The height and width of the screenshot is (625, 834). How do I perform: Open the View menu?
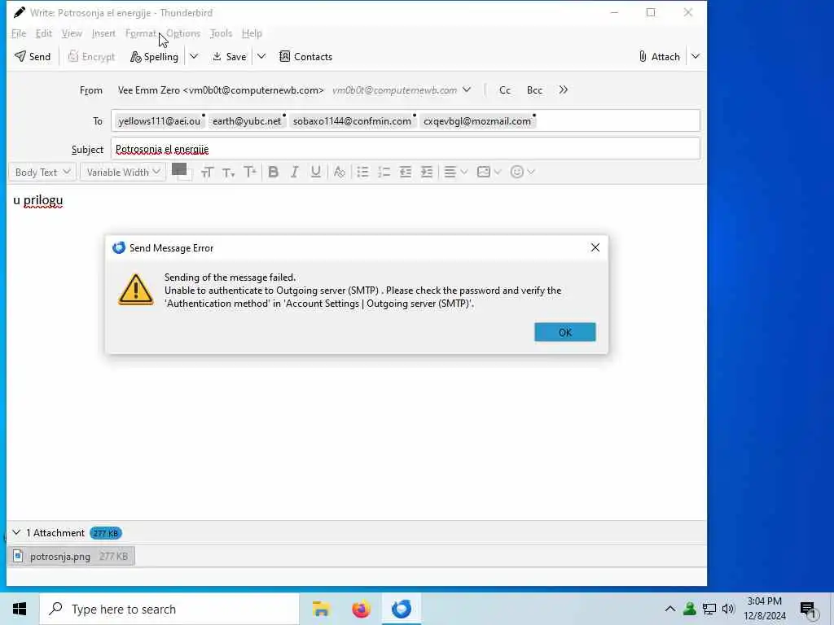[72, 33]
